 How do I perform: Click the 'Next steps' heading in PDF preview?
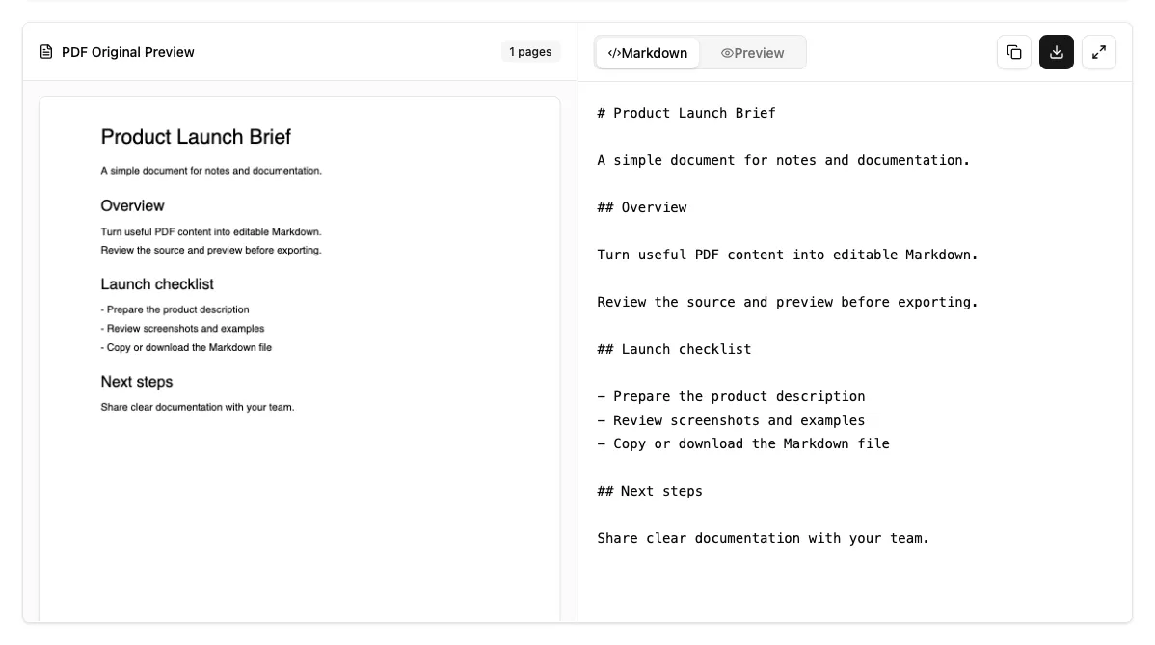(137, 382)
